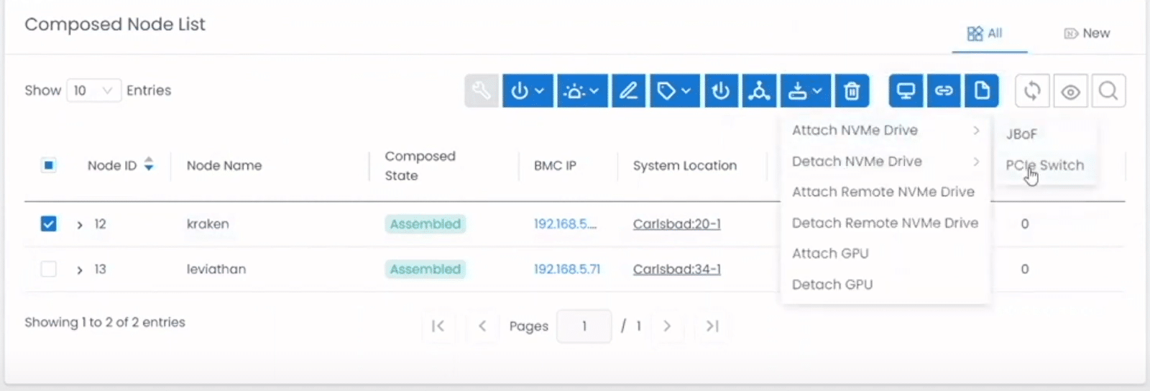Screen dimensions: 1150x391
Task: Click the Showing 1 to 2 of 2 entries text
Action: pyautogui.click(x=105, y=322)
